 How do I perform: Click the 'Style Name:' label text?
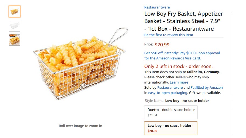(154, 101)
